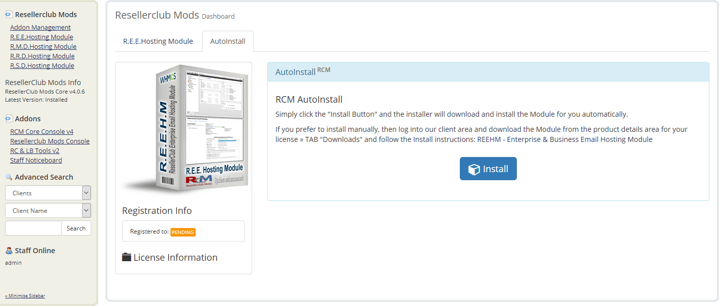Click the R.E.E. Hosting Module box image
The image size is (719, 306).
[187, 128]
